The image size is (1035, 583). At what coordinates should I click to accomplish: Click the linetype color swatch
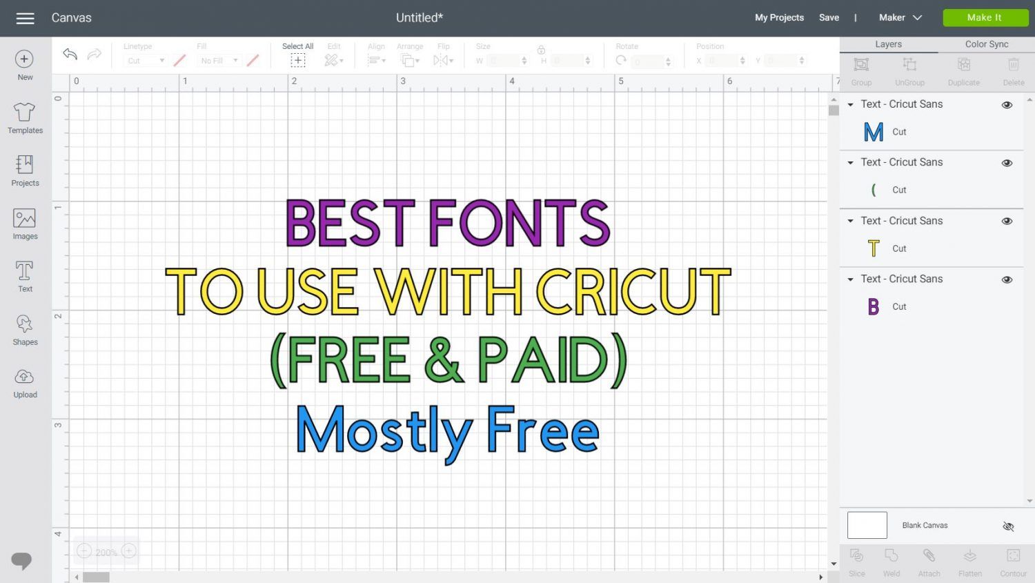pyautogui.click(x=179, y=61)
